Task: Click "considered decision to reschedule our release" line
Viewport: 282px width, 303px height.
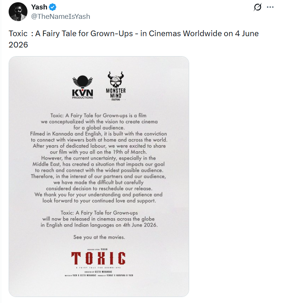Action: click(99, 188)
